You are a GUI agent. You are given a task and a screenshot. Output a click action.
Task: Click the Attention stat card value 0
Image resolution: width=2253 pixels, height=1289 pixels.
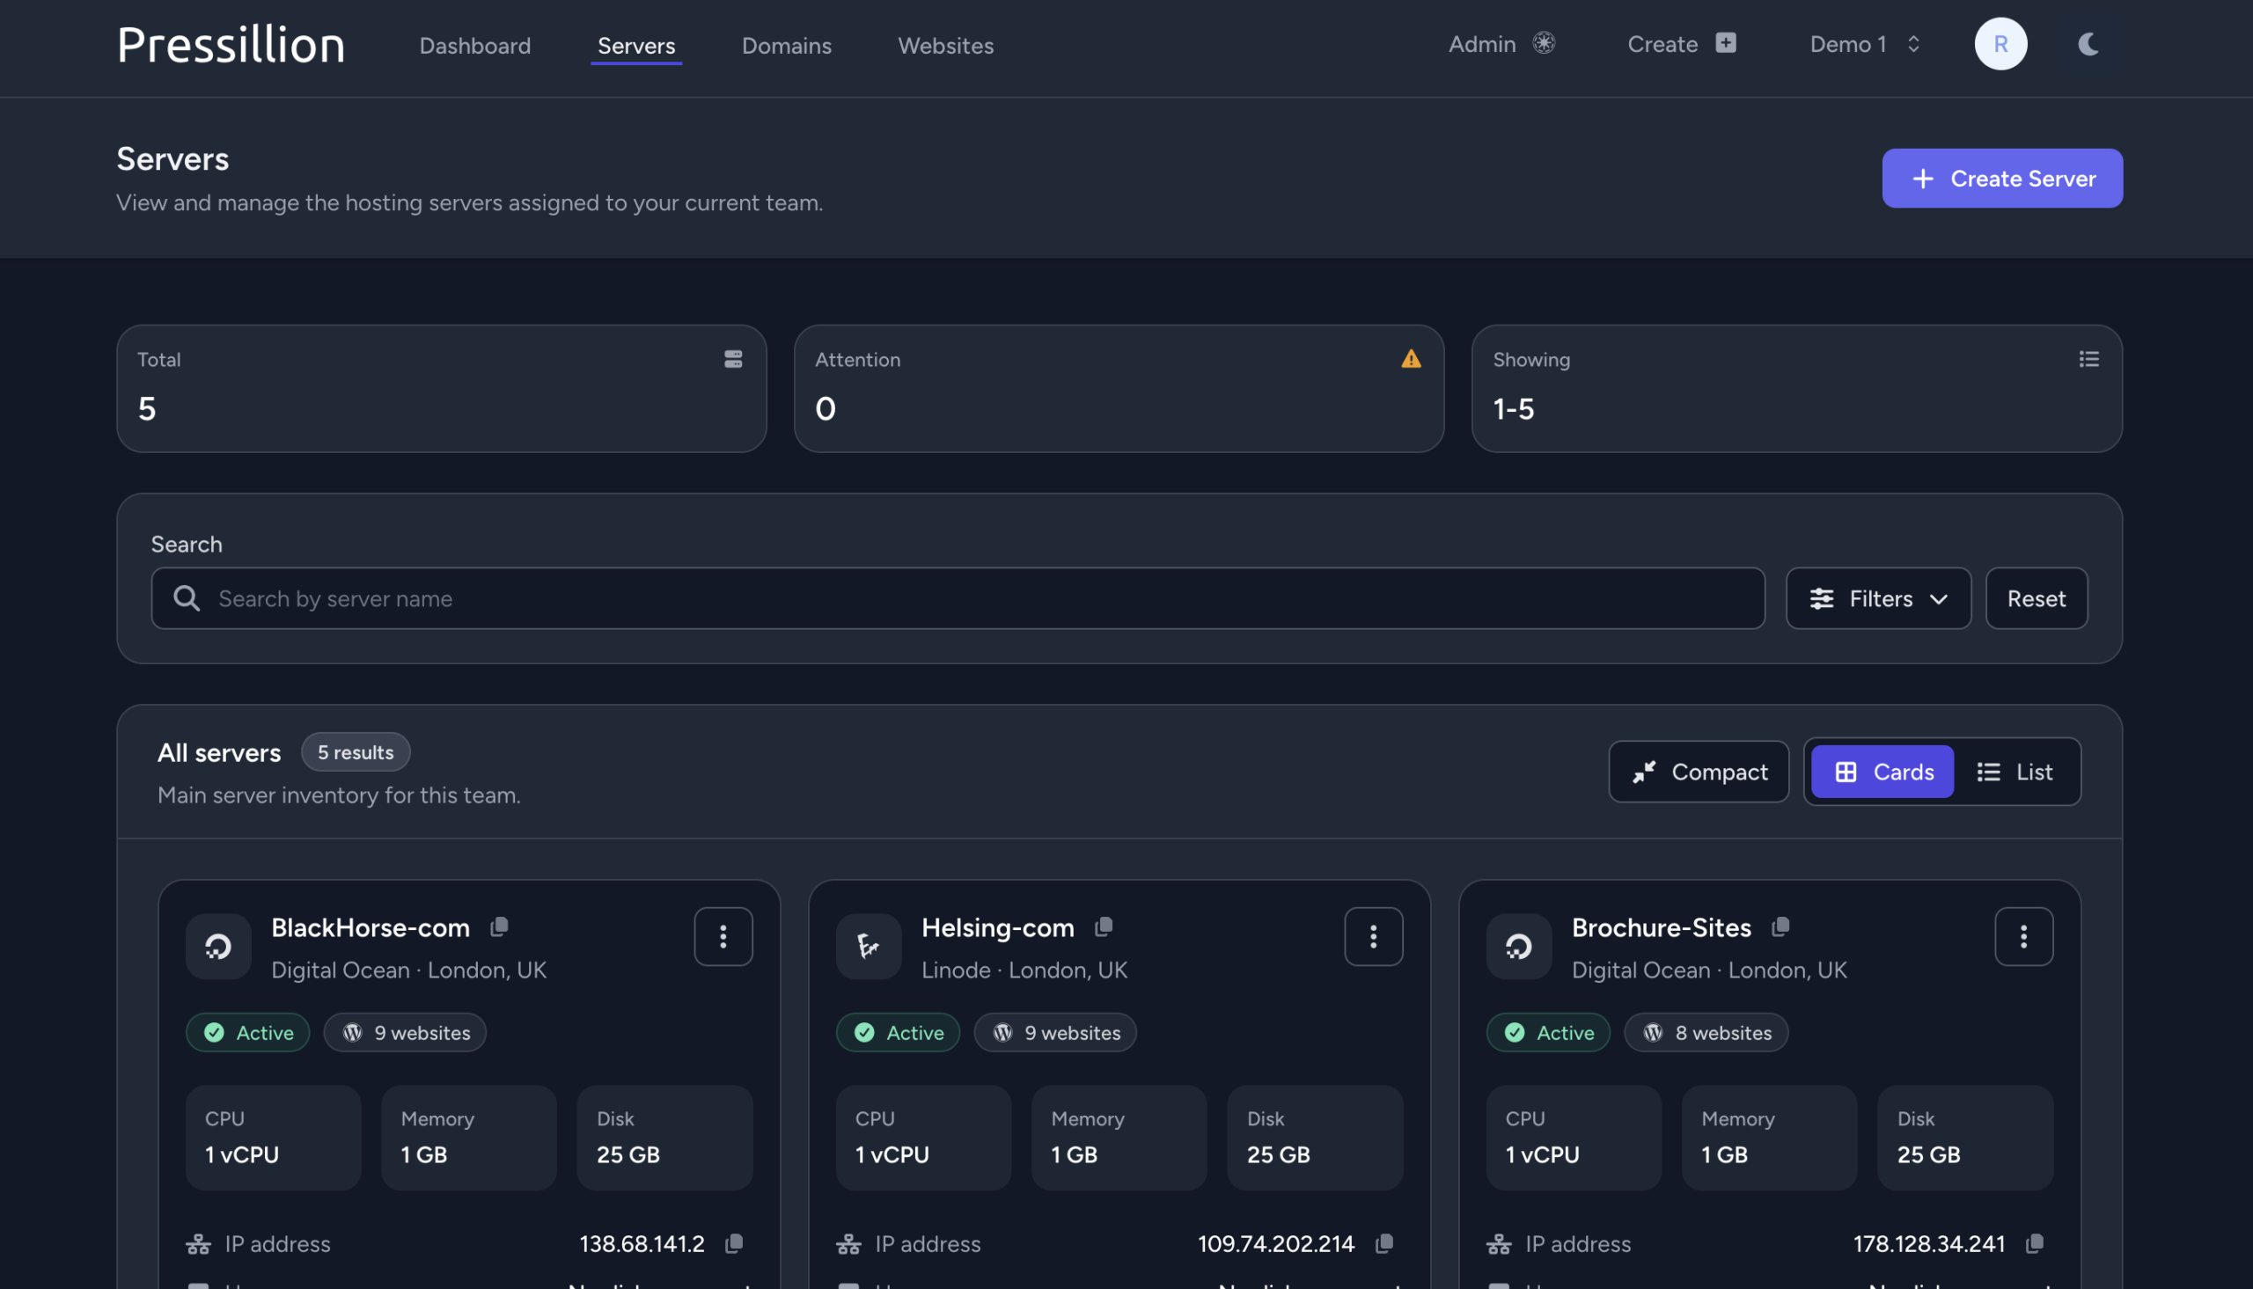pos(825,409)
